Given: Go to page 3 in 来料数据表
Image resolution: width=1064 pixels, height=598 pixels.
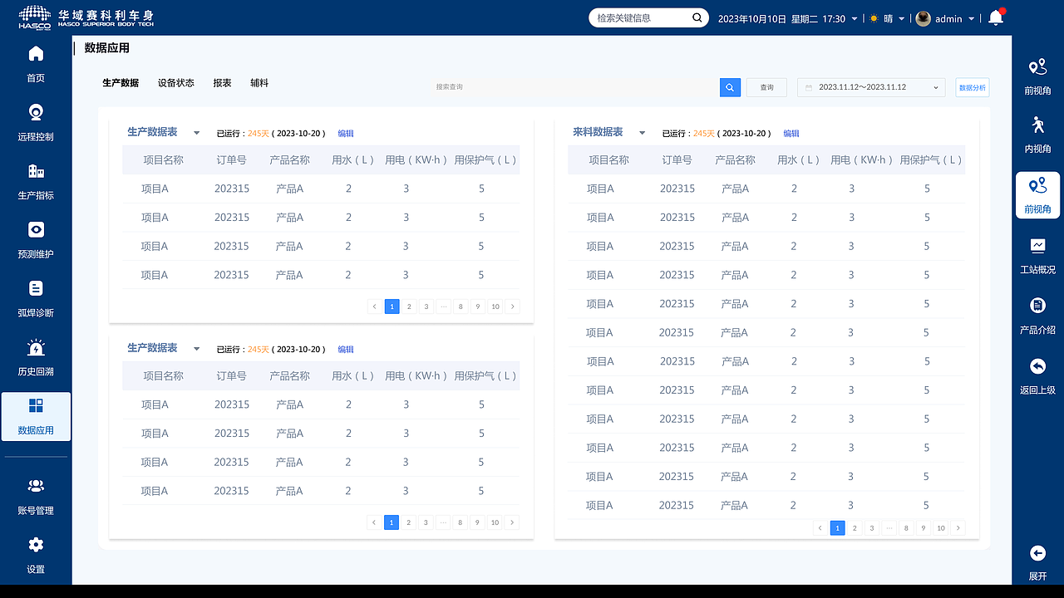Looking at the screenshot, I should [872, 528].
